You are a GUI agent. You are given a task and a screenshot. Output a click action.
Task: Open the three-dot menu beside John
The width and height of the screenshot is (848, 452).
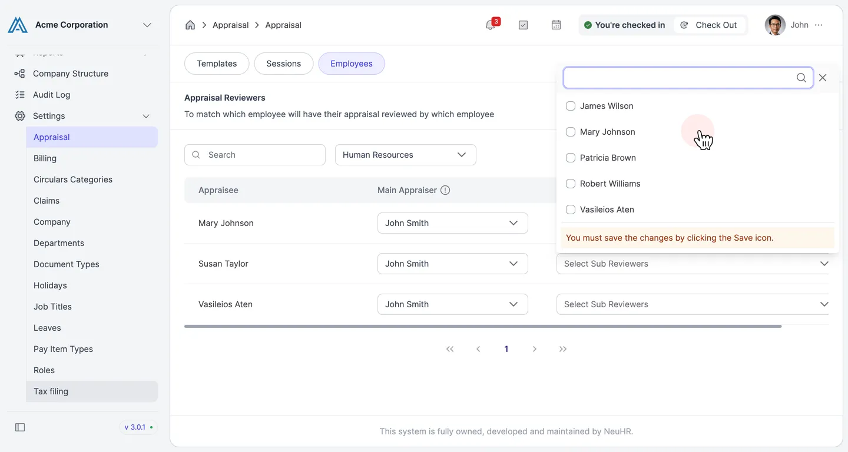819,25
